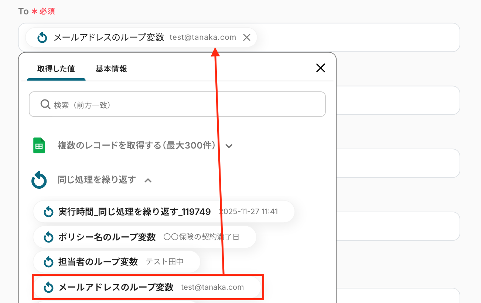Click loop icon on ポリシー名 item

49,237
